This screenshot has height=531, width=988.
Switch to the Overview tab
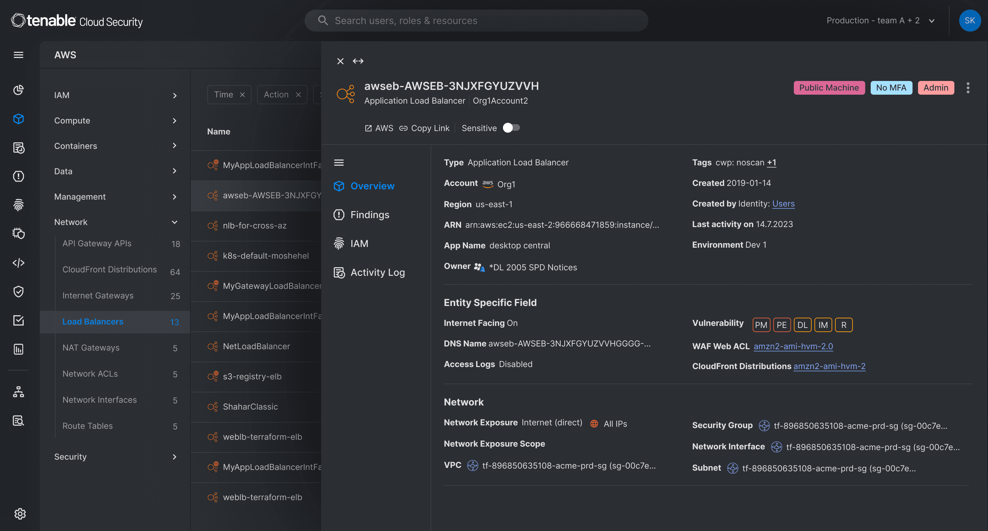click(364, 186)
